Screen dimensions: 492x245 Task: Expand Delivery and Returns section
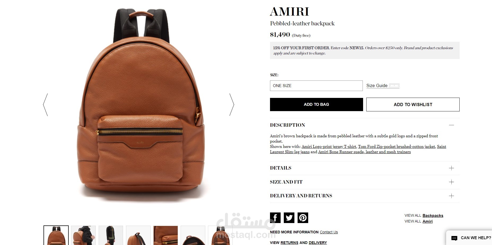pos(365,196)
